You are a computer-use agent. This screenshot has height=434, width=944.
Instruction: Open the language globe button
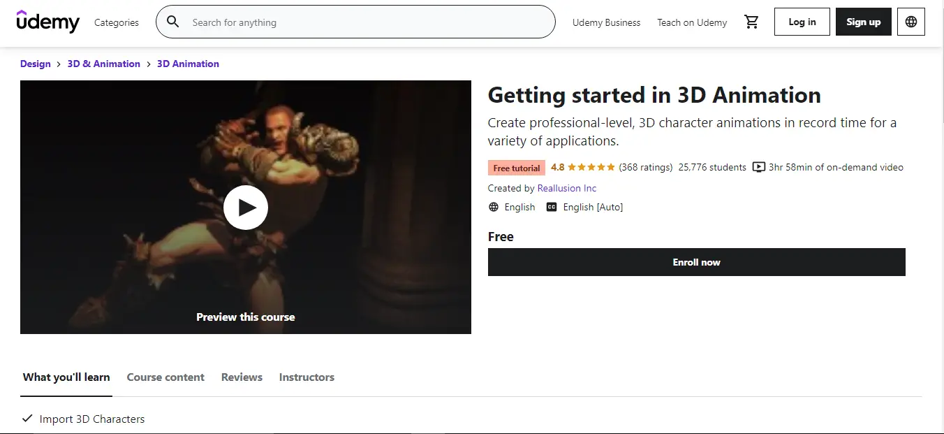pyautogui.click(x=910, y=22)
